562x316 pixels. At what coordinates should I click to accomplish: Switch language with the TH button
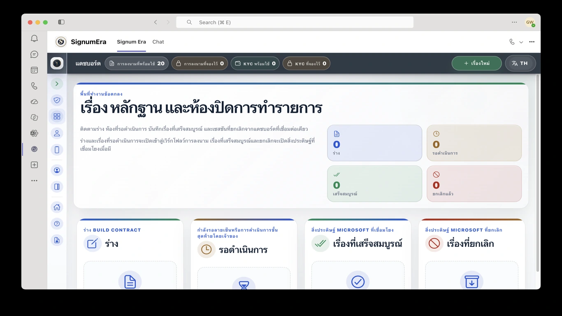tap(520, 63)
